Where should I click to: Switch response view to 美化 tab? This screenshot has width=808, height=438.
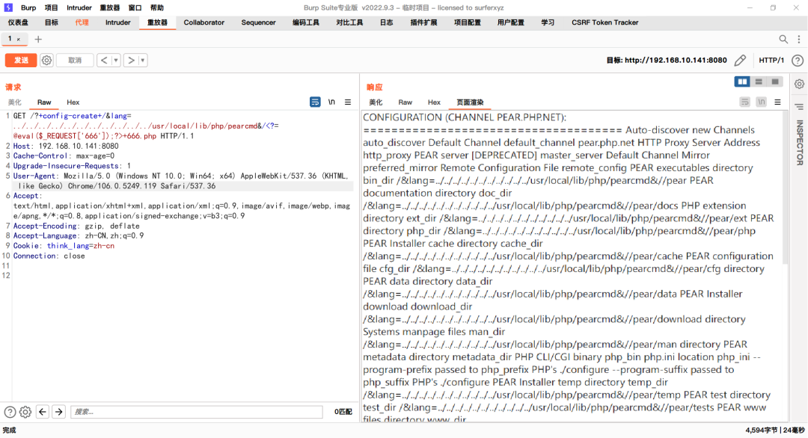(376, 102)
